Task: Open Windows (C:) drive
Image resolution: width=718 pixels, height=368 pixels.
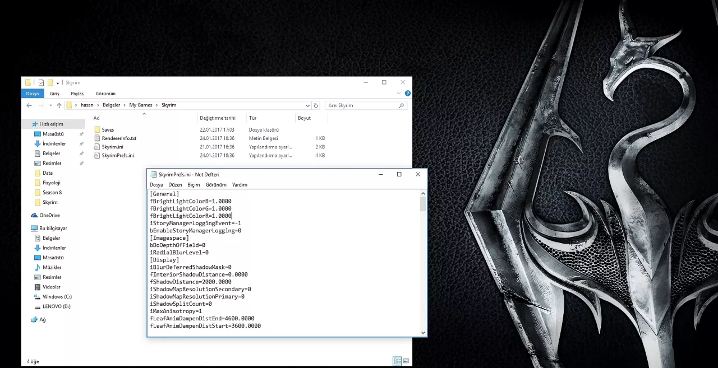Action: [x=57, y=296]
